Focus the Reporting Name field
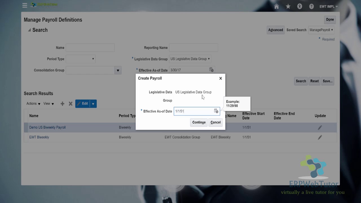 [x=193, y=48]
